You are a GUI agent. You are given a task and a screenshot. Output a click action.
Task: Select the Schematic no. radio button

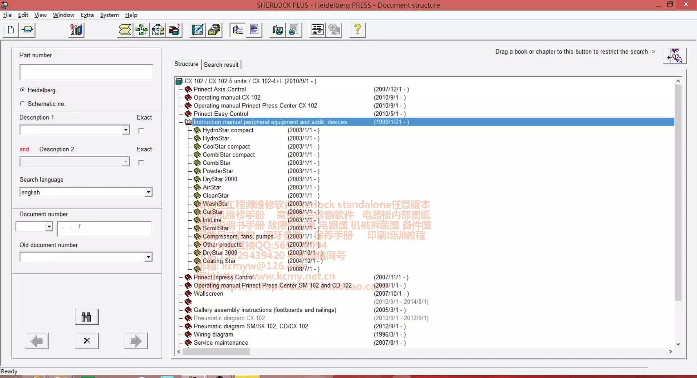(x=23, y=103)
